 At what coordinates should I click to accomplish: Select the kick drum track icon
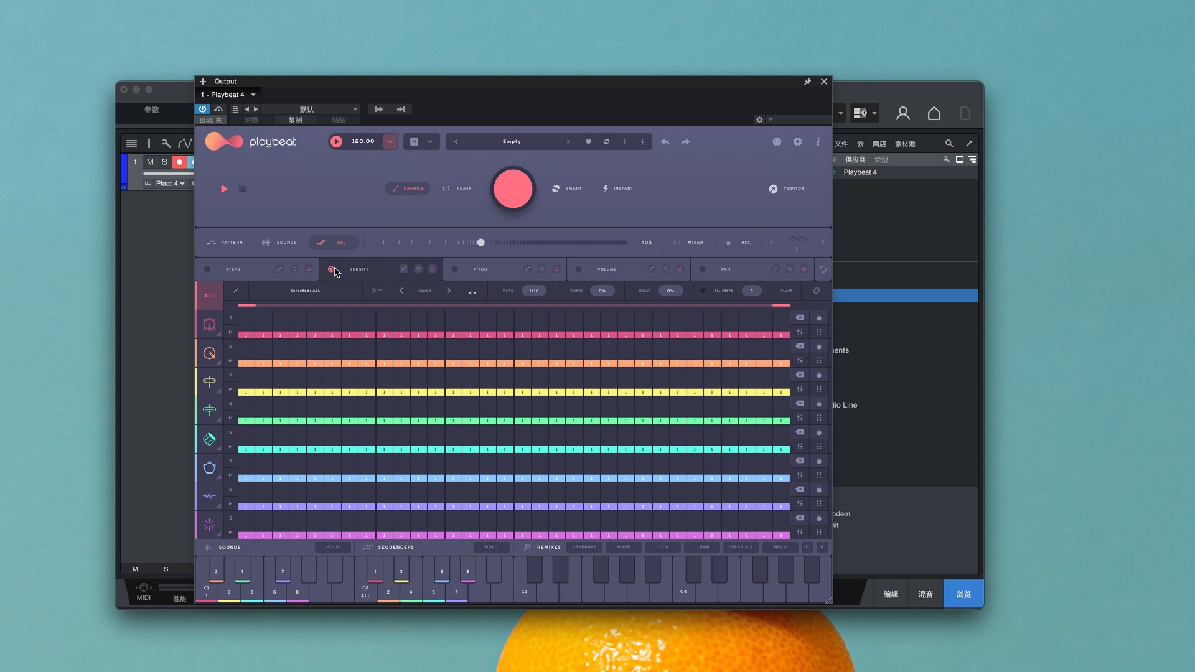pos(209,324)
